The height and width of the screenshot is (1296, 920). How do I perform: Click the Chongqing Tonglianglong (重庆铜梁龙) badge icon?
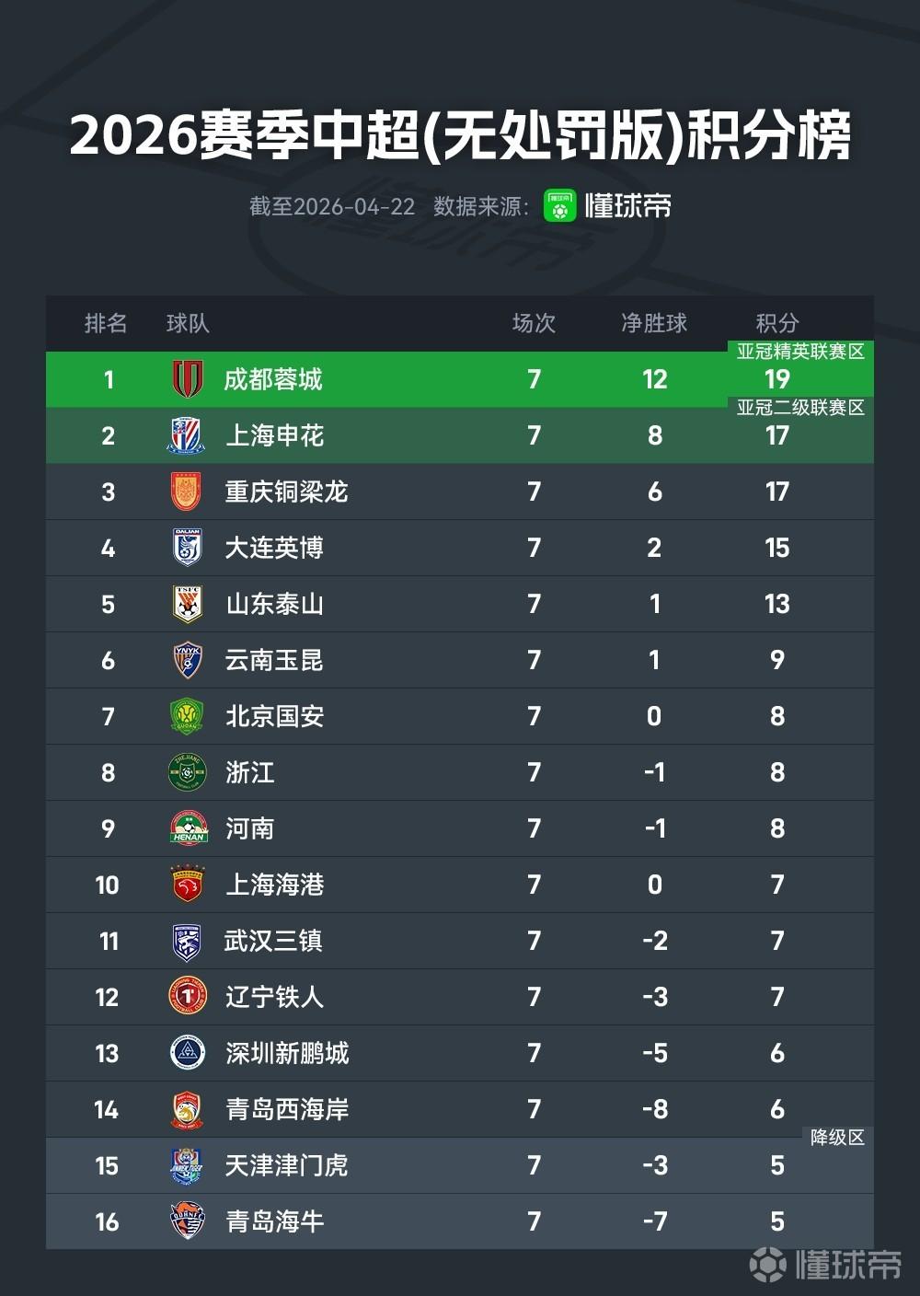point(188,492)
